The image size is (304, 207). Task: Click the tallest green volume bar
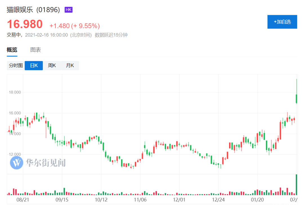pyautogui.click(x=296, y=185)
